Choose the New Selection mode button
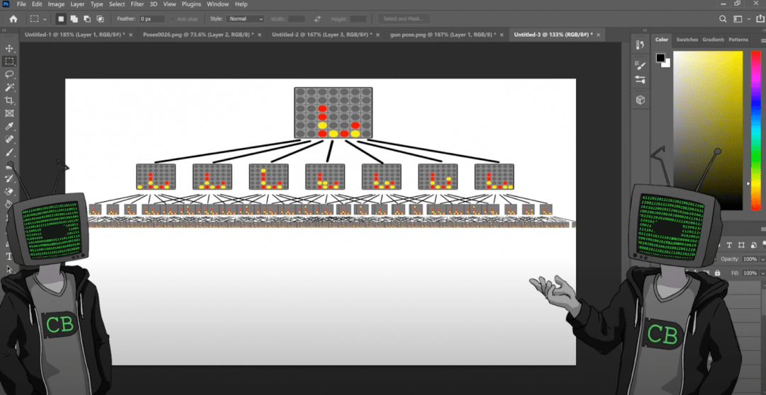 [x=61, y=19]
